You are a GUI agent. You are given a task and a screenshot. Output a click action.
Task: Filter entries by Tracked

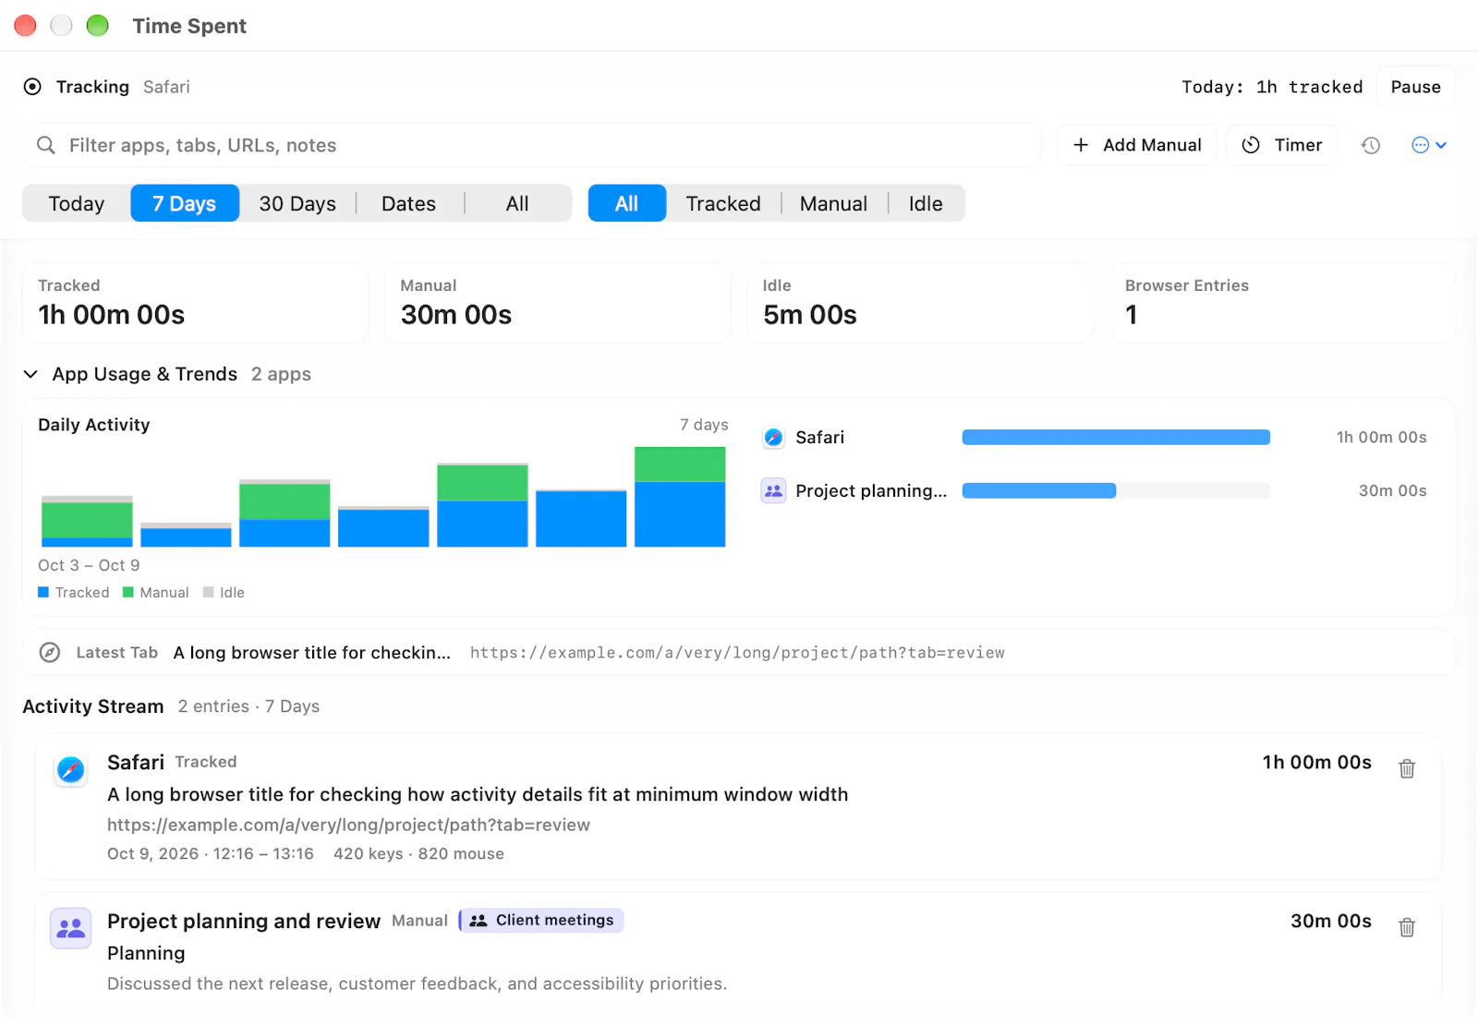tap(723, 203)
